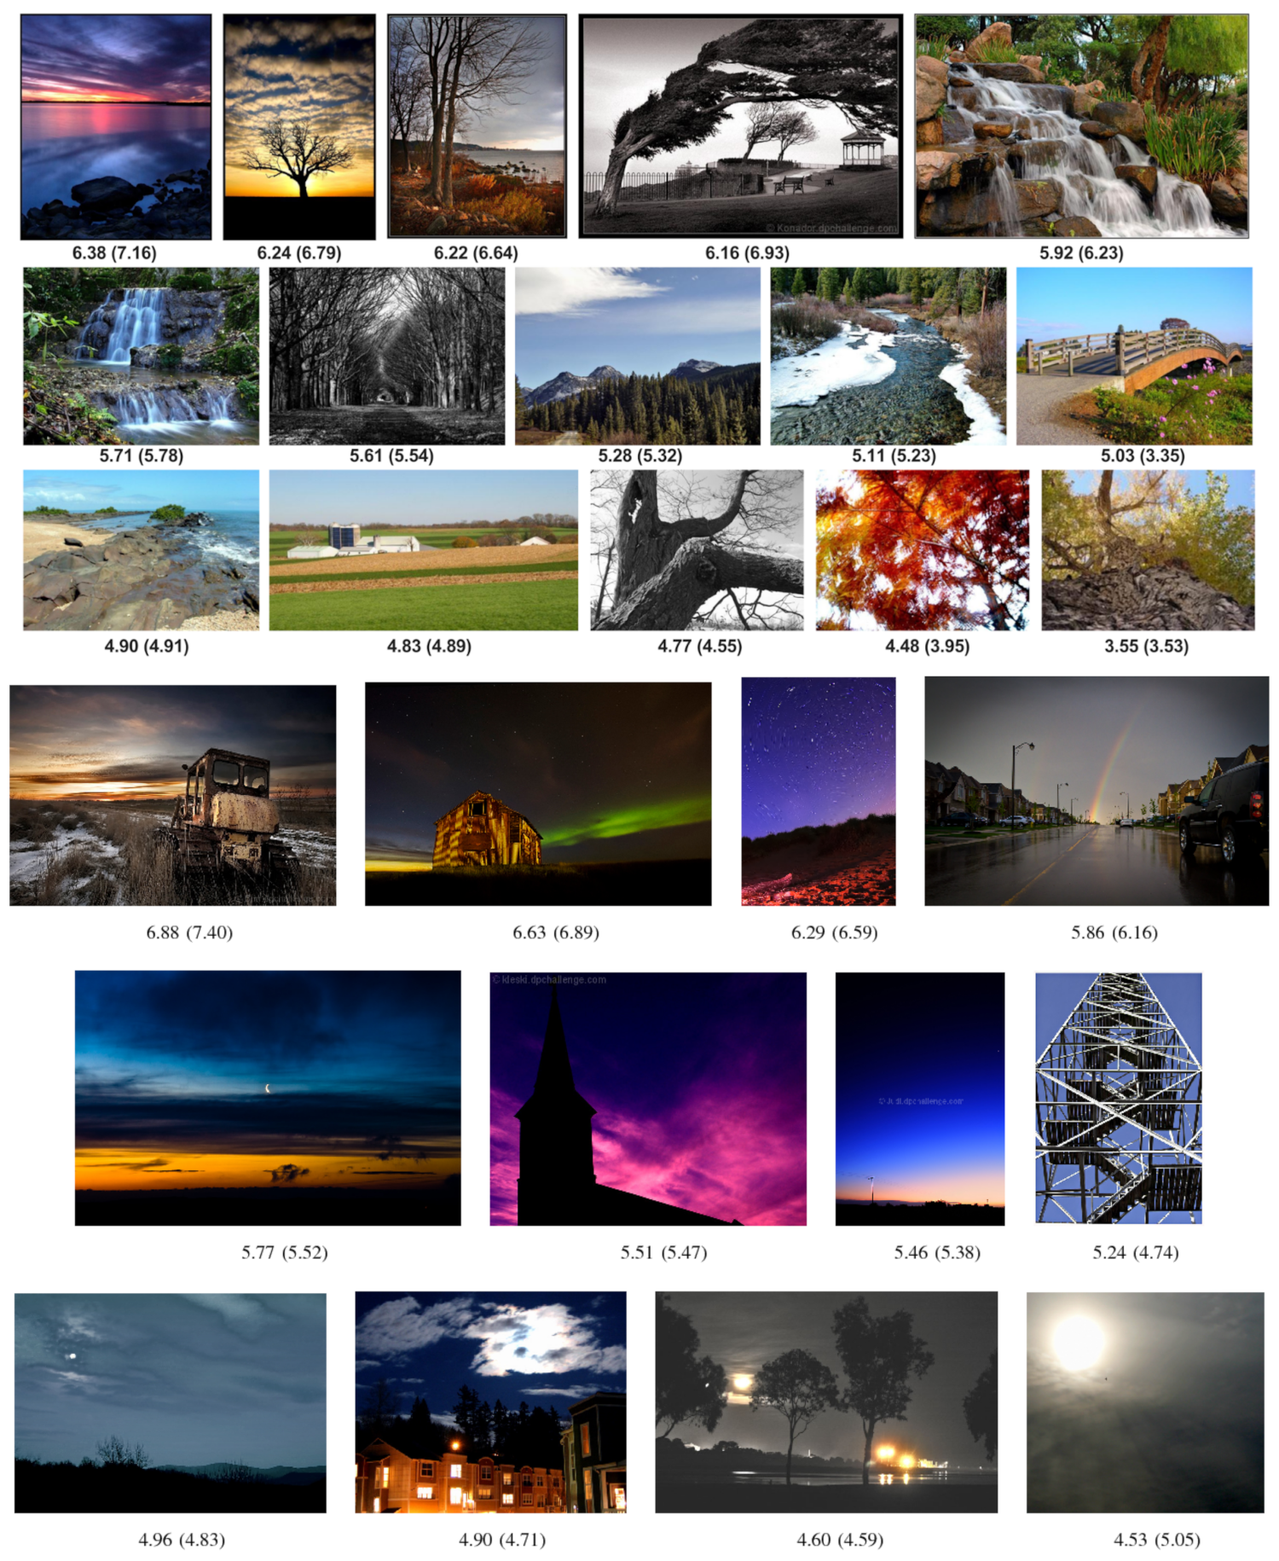Click the star trails night sky photo

point(819,791)
